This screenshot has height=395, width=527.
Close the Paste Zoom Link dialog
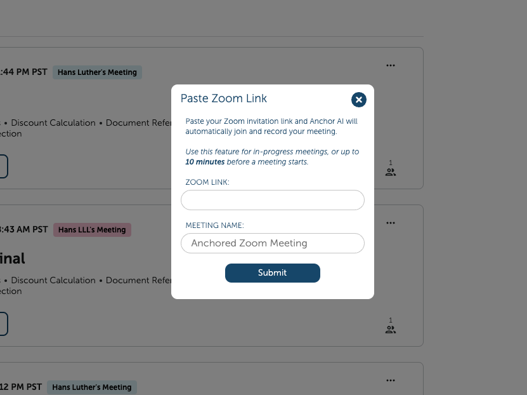pos(359,100)
